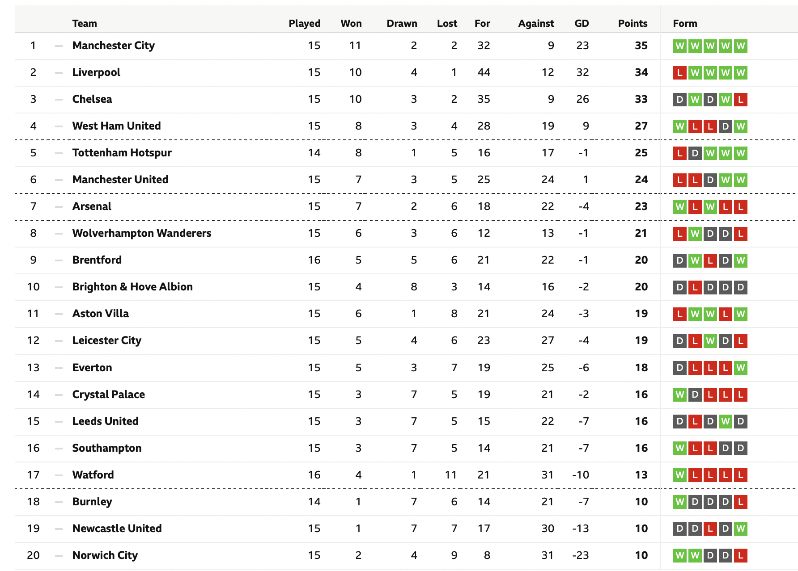
Task: Open the Wolverhampton Wanderers team link
Action: click(x=142, y=233)
